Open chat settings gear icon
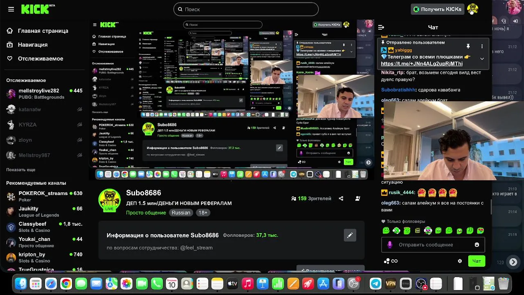The image size is (524, 295). pyautogui.click(x=460, y=261)
